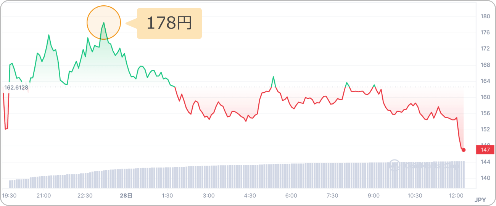This screenshot has width=496, height=206.
Task: Click the 7:30 time axis label
Action: 332,196
